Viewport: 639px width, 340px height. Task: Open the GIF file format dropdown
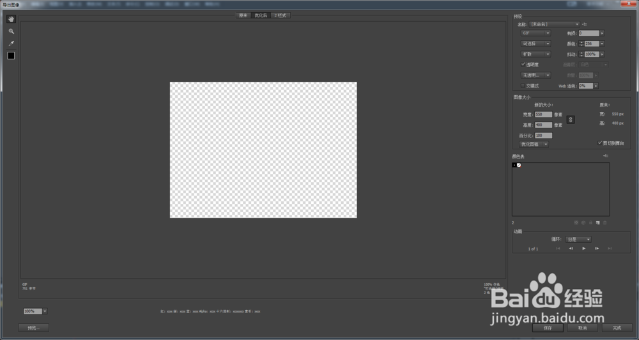[535, 33]
